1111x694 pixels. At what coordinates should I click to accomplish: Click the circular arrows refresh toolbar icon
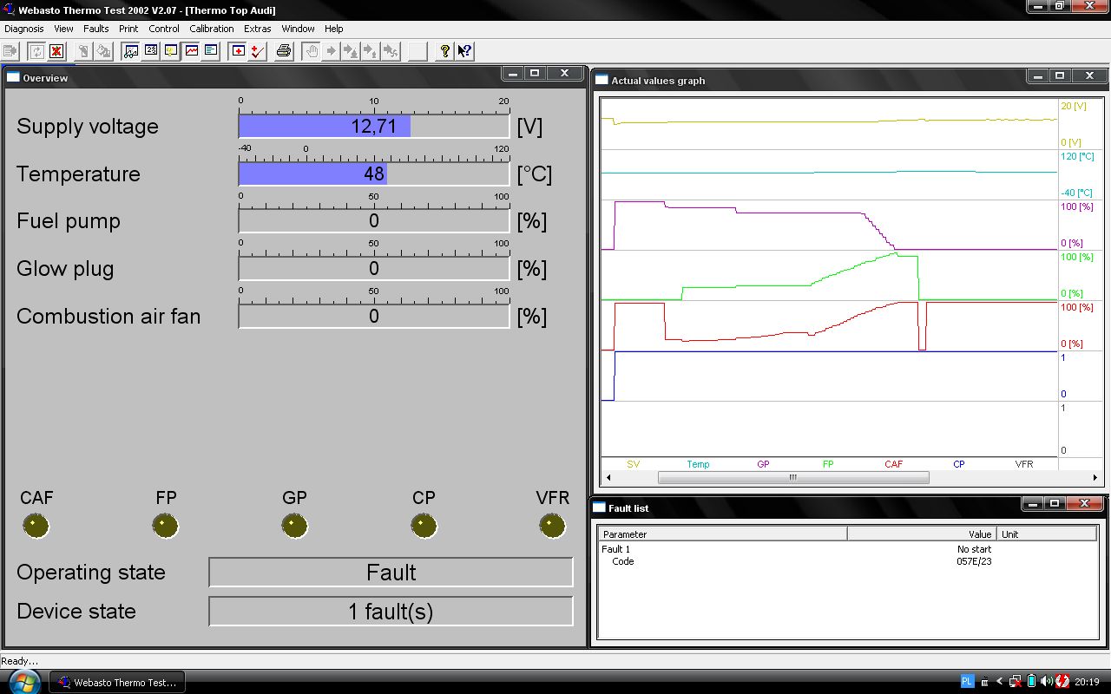[36, 51]
